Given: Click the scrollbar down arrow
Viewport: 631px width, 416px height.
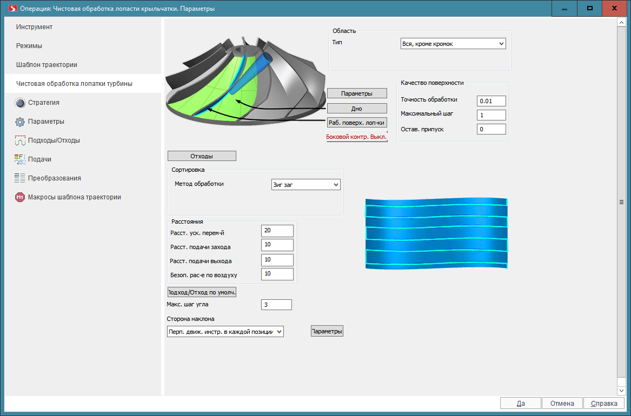Looking at the screenshot, I should pos(621,391).
